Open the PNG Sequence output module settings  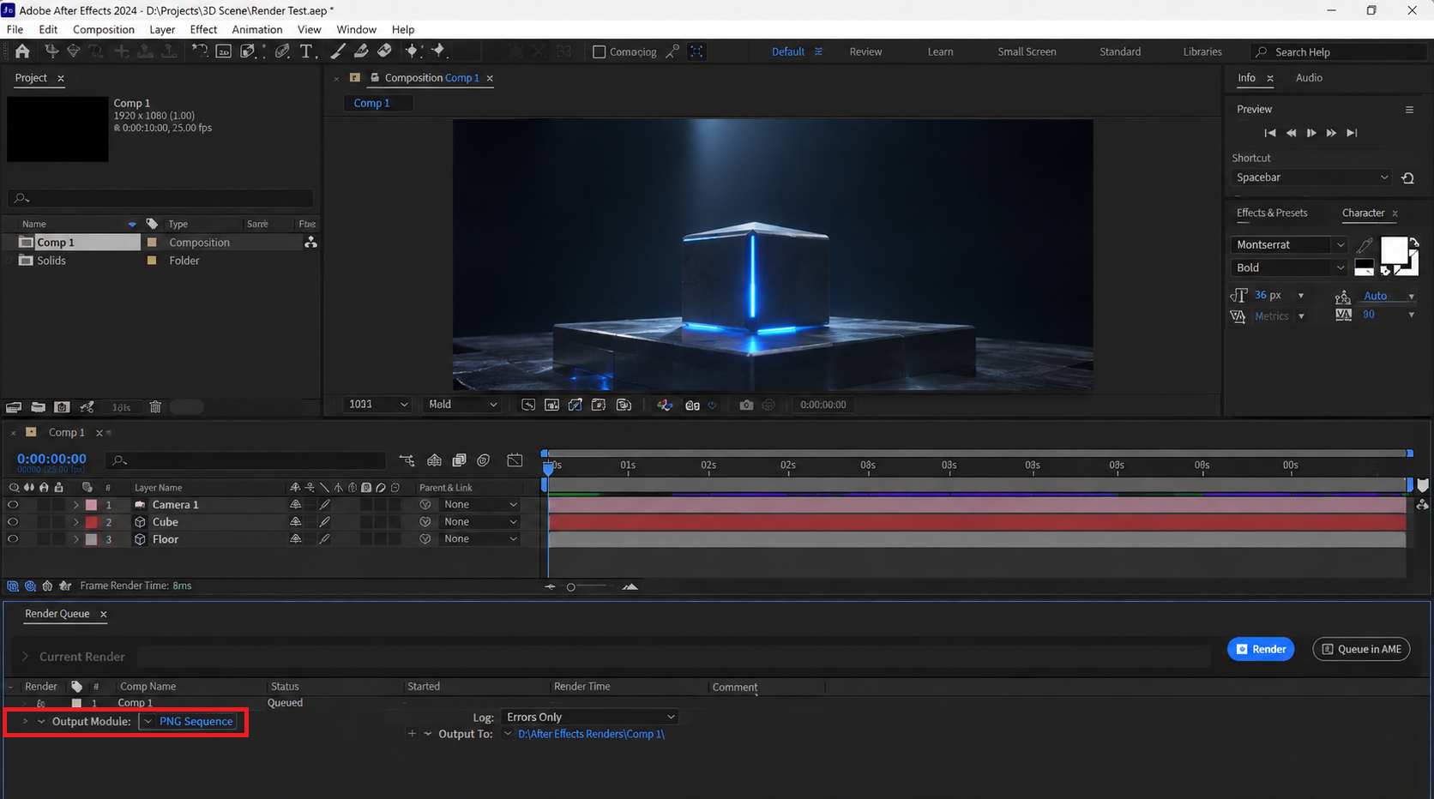pyautogui.click(x=196, y=722)
